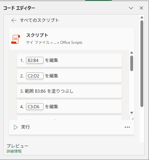Edit the B2:B4 range field
The width and height of the screenshot is (149, 160).
click(x=35, y=60)
